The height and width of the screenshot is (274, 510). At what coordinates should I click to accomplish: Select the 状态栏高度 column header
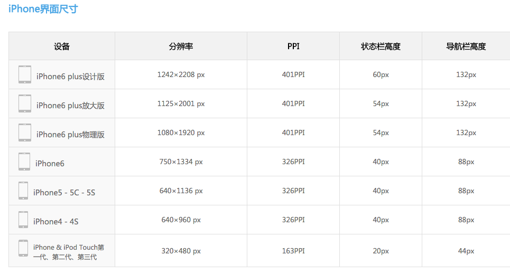381,46
